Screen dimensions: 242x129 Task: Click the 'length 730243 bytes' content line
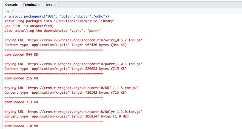pyautogui.click(x=66, y=93)
